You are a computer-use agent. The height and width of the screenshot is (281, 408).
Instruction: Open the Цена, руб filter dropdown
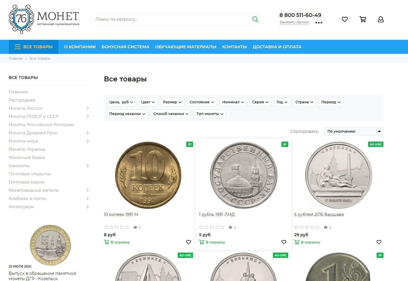click(x=121, y=102)
